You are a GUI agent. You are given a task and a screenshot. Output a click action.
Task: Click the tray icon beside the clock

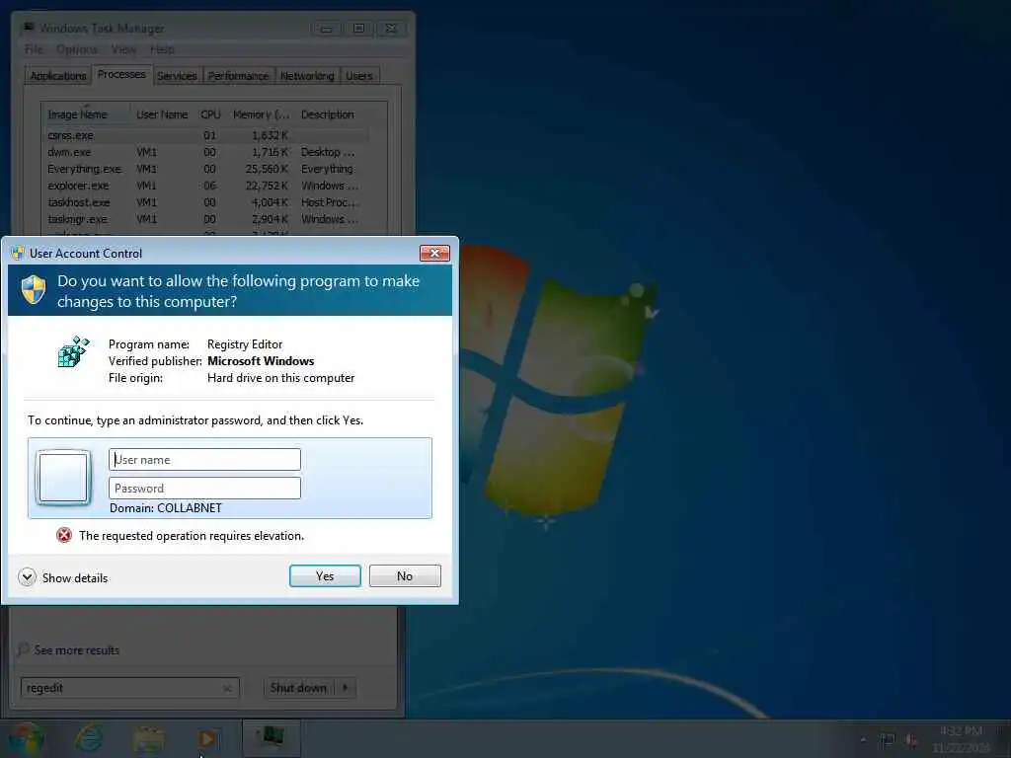point(911,740)
